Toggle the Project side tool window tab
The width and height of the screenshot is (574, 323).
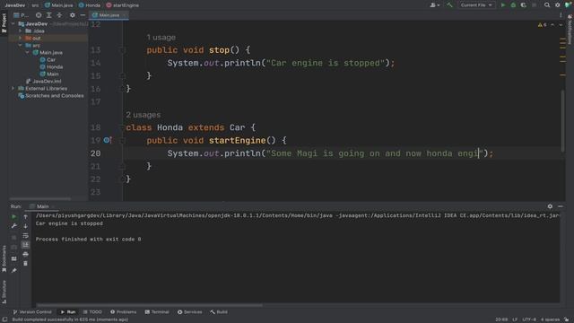tap(4, 22)
